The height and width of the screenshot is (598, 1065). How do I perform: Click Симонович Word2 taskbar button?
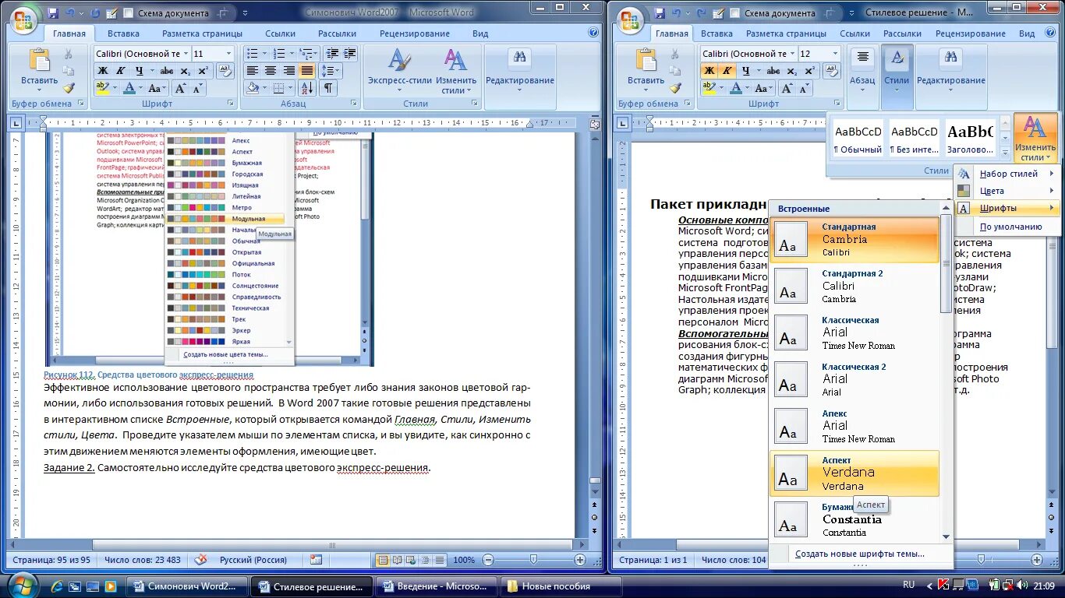[x=188, y=586]
